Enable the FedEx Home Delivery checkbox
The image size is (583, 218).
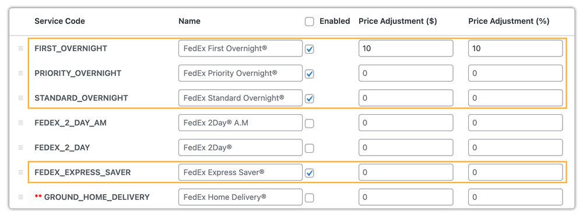click(310, 198)
